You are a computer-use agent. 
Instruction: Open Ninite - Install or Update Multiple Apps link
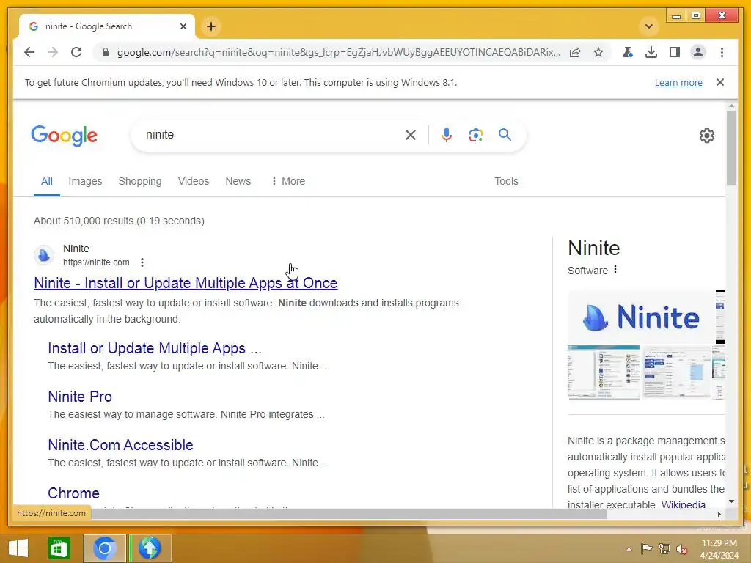point(186,283)
